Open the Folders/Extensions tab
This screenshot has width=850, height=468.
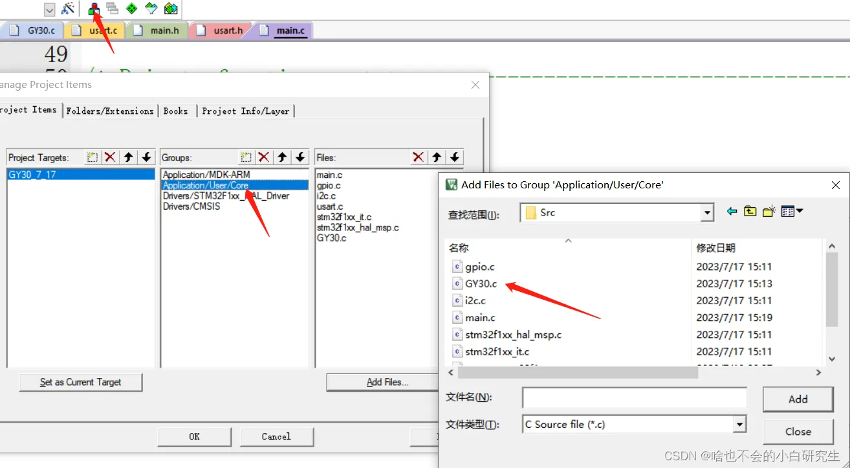coord(110,111)
